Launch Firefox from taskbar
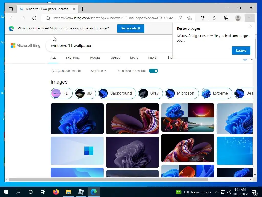 tap(56, 192)
